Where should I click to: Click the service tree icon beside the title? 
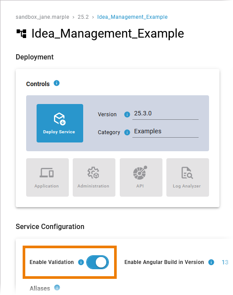21,34
